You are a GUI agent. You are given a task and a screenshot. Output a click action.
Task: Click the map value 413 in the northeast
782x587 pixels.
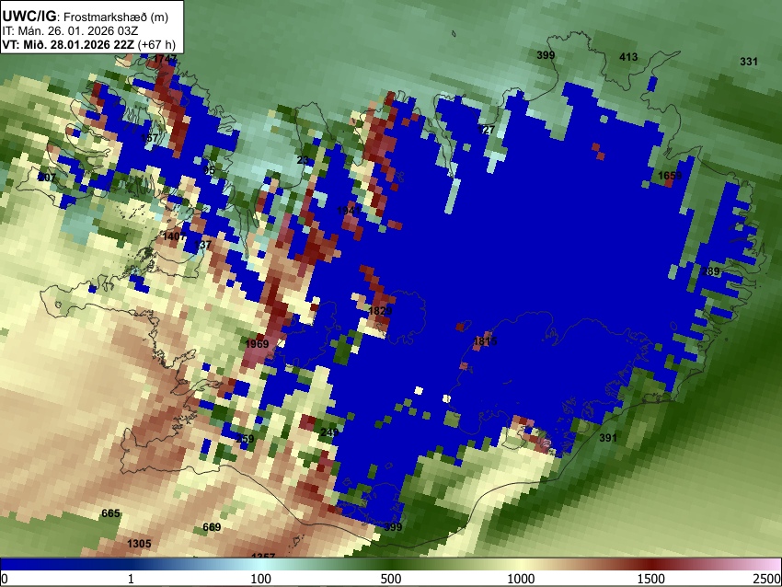pyautogui.click(x=628, y=57)
